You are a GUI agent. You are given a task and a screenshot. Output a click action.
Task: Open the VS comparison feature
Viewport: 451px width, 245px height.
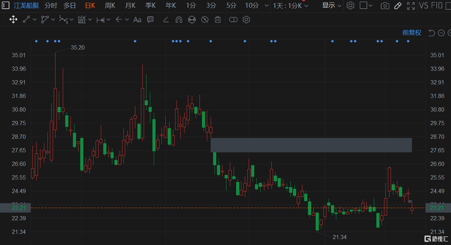tap(423, 5)
